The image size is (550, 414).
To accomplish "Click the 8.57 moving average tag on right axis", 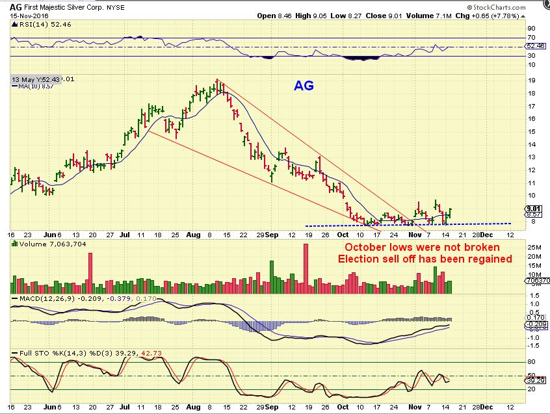I will [x=534, y=214].
